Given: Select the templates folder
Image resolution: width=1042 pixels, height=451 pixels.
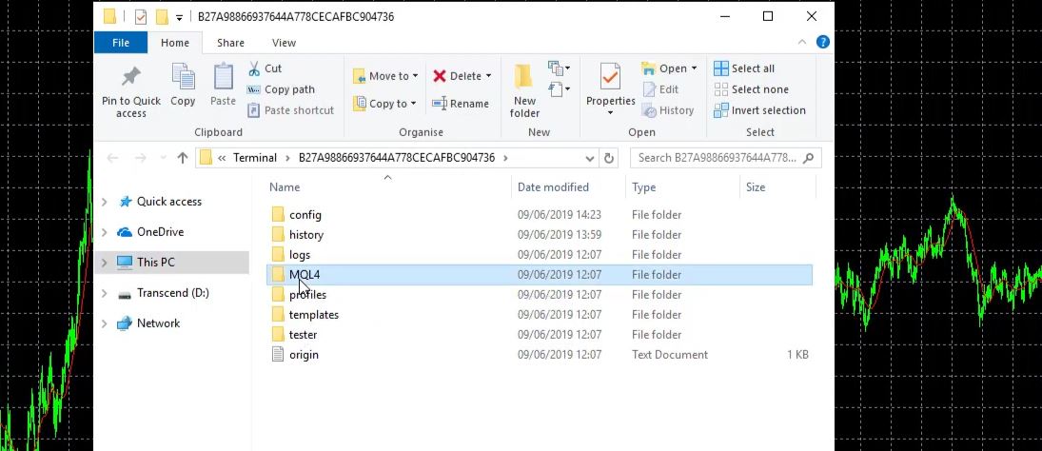Looking at the screenshot, I should [x=313, y=315].
